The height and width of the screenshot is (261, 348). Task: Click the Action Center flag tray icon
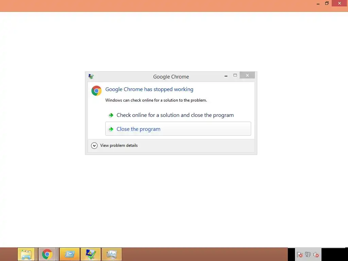pos(300,255)
